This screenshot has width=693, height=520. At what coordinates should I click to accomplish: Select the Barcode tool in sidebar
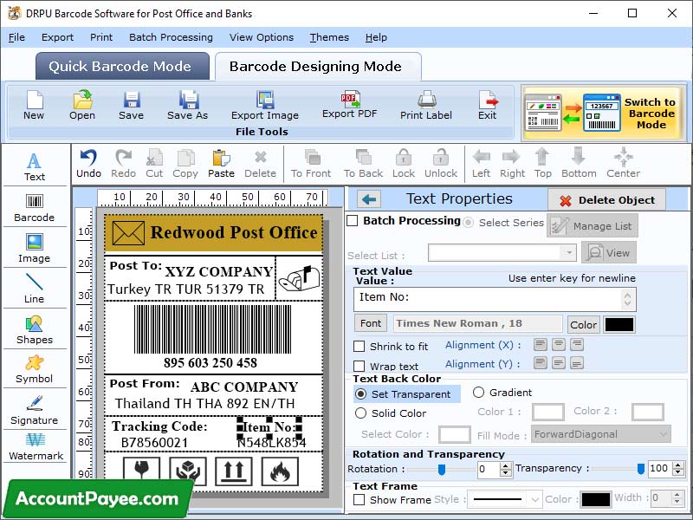click(x=35, y=207)
